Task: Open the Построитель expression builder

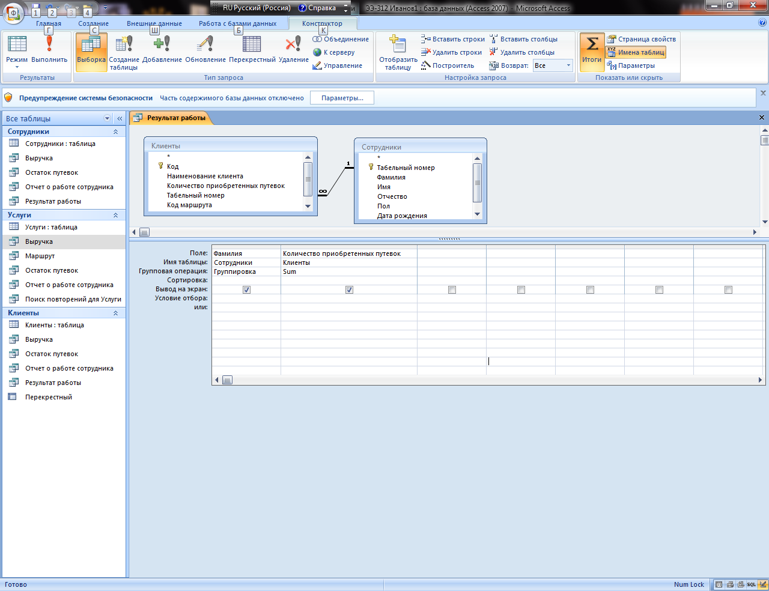Action: 448,65
